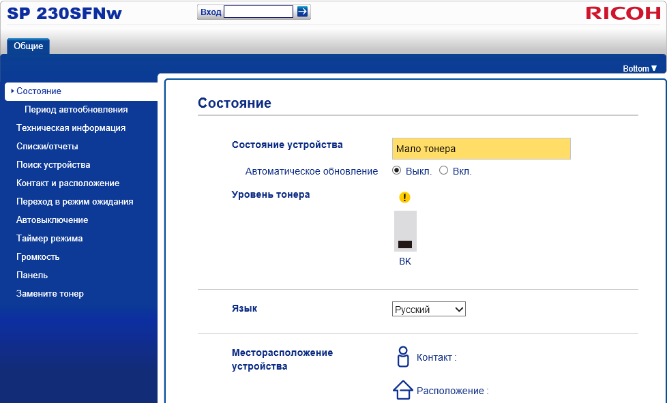667x403 pixels.
Task: Open Период автообновления submenu item
Action: [x=76, y=109]
